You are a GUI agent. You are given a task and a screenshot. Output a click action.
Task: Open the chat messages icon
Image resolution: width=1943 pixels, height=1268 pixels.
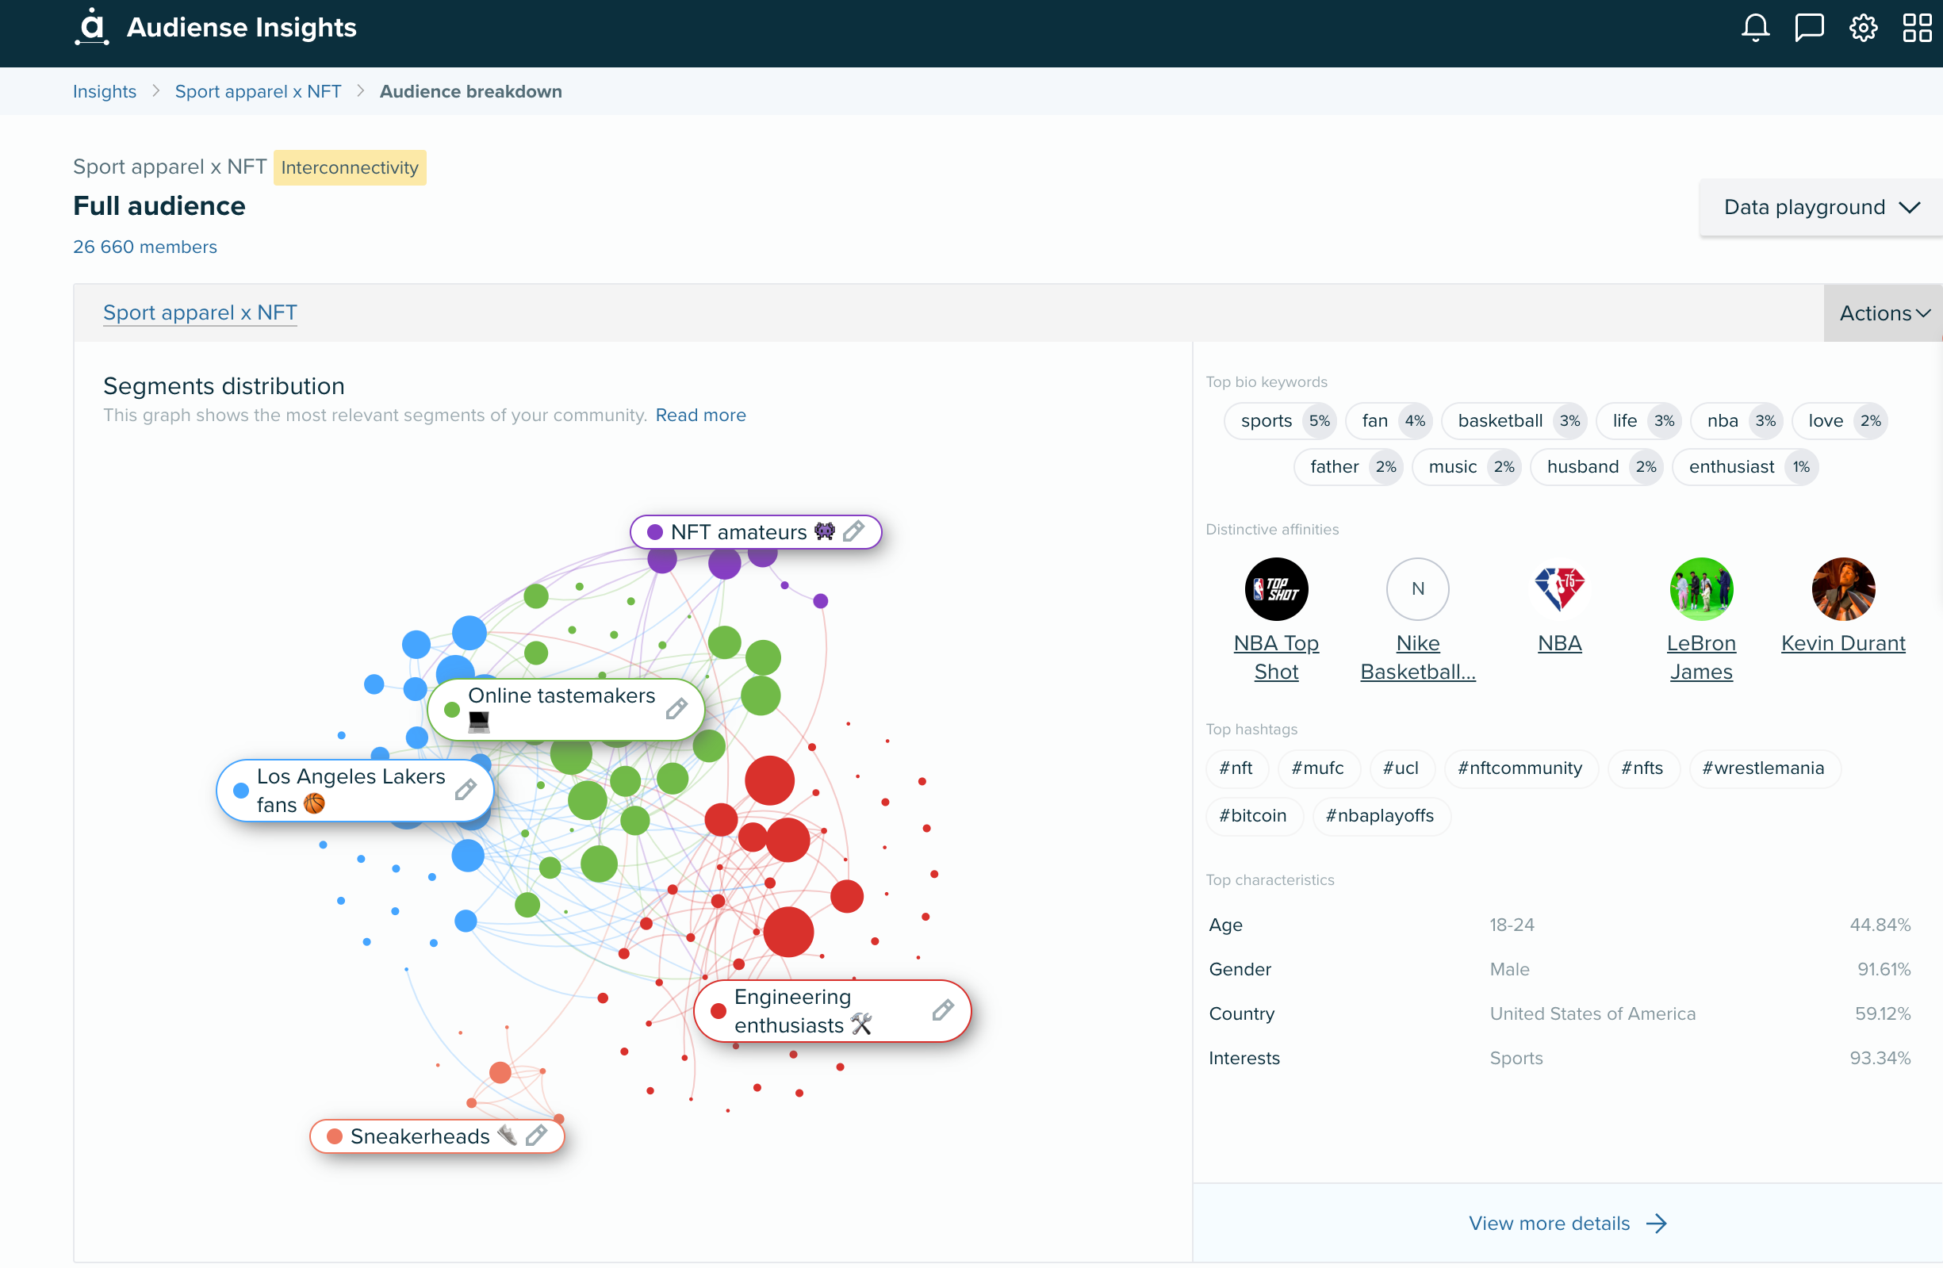tap(1808, 28)
